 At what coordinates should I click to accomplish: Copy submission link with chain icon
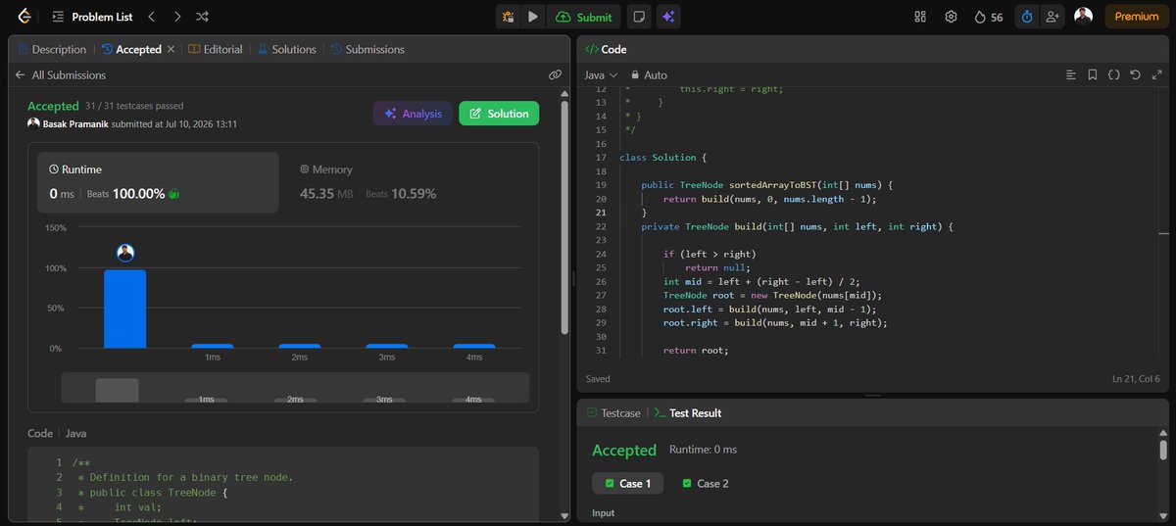tap(555, 74)
